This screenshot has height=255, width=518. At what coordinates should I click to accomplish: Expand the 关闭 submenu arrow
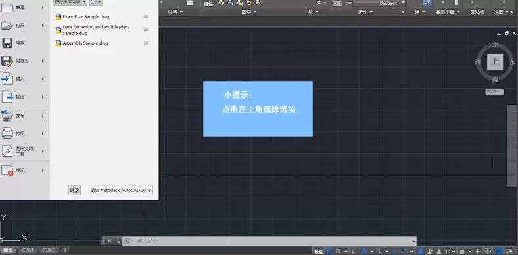43,170
